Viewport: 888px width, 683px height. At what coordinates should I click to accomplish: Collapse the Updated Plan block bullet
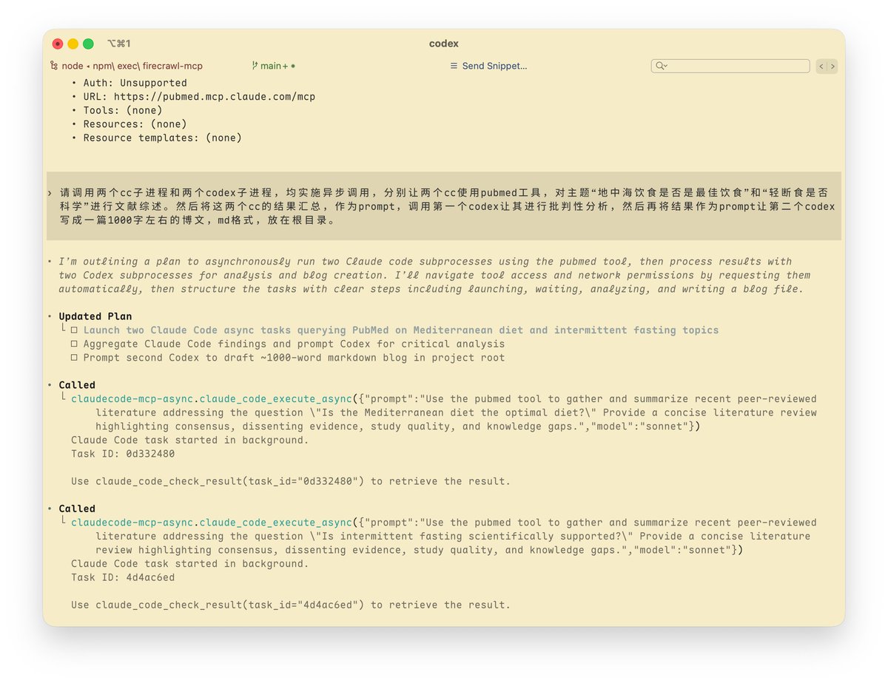click(50, 316)
